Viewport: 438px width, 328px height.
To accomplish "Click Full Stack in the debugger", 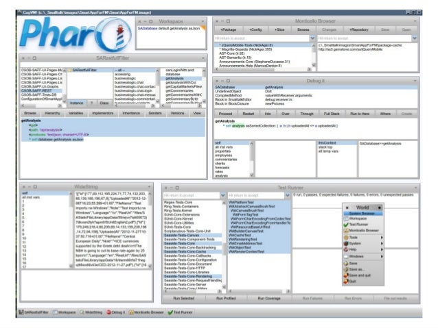I will click(332, 114).
